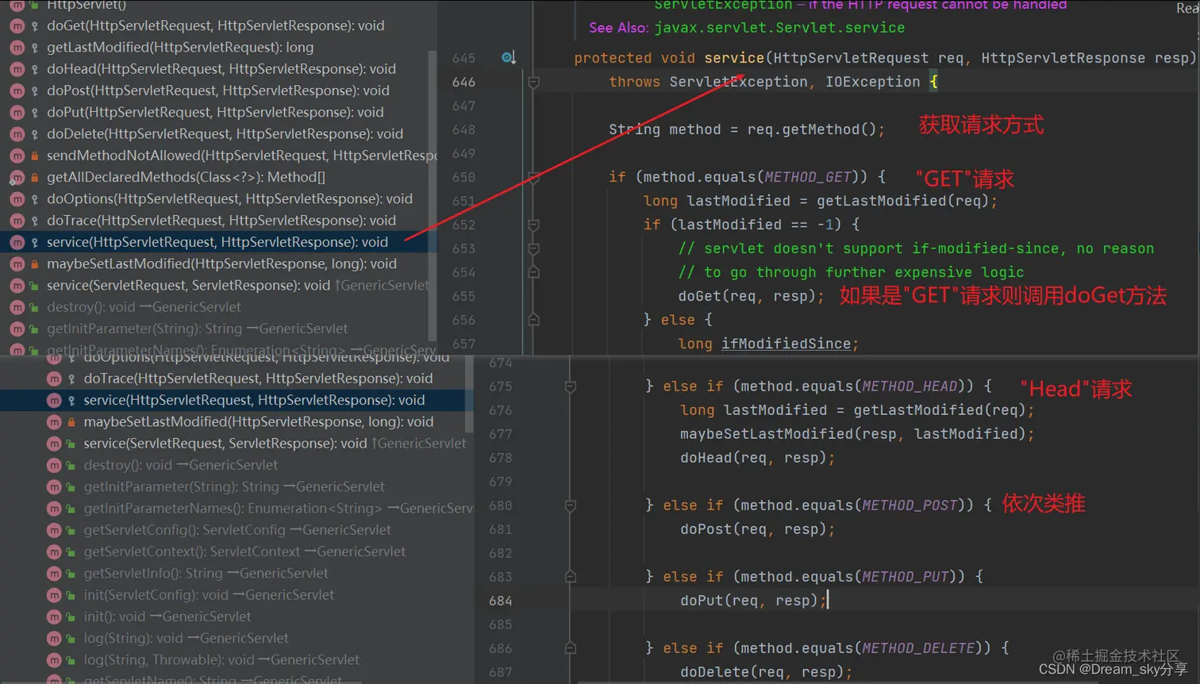Click line number 684 in the gutter
The image size is (1200, 684).
click(x=501, y=601)
